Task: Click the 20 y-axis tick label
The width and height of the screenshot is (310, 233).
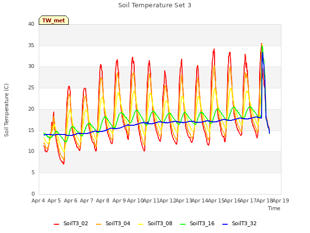Action: pos(31,109)
